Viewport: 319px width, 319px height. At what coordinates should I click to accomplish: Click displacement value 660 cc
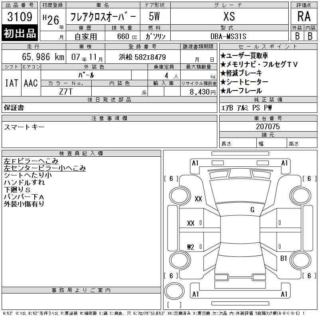(x=127, y=37)
